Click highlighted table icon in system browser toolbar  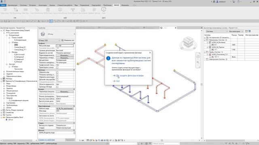point(250,31)
